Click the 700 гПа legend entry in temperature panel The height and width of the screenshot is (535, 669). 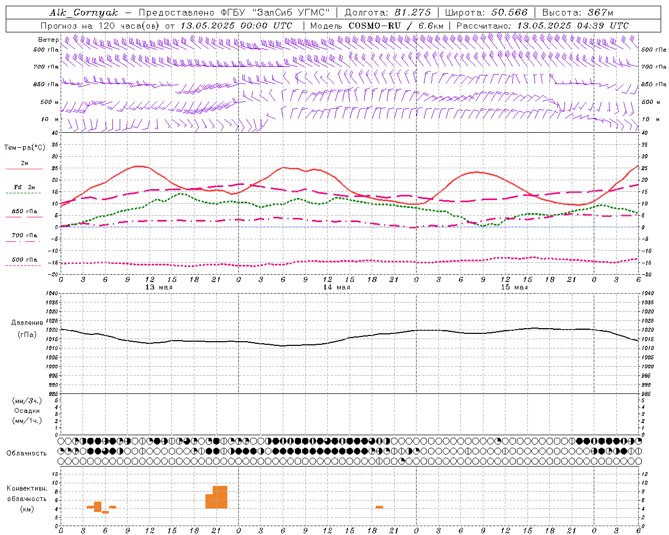tap(25, 236)
